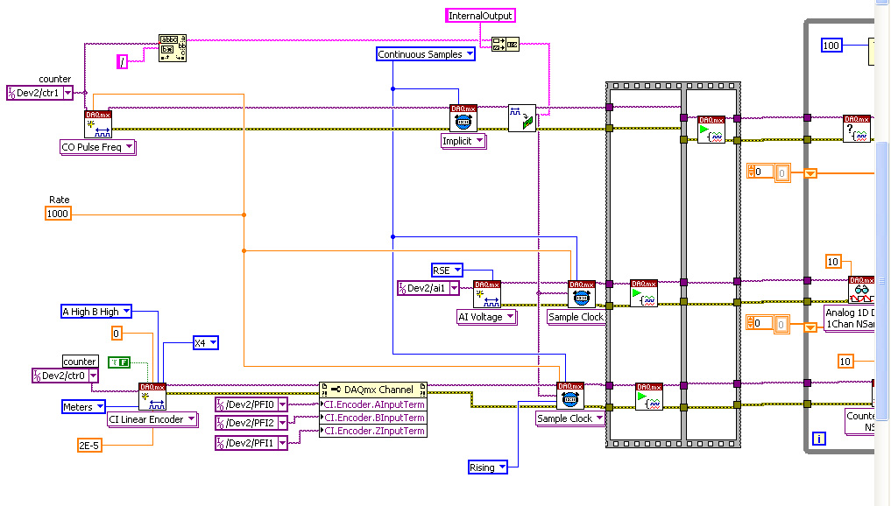Open the /Dev2/PFI2 terminal dropdown
The width and height of the screenshot is (891, 506).
[x=282, y=423]
